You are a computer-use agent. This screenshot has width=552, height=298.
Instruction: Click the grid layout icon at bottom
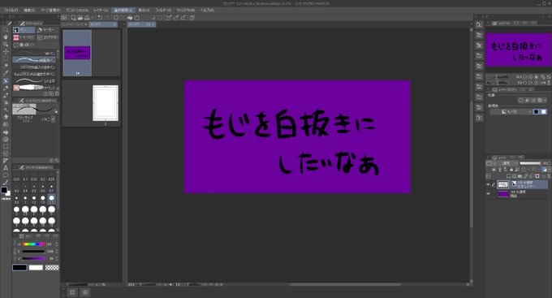click(x=85, y=292)
